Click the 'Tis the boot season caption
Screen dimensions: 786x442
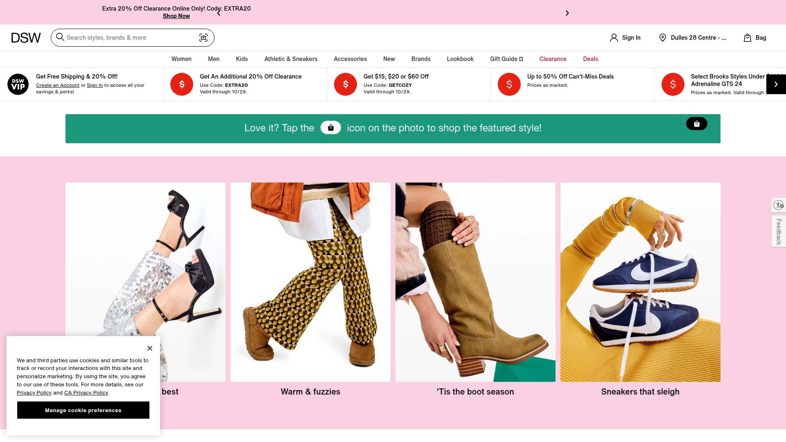pyautogui.click(x=475, y=392)
